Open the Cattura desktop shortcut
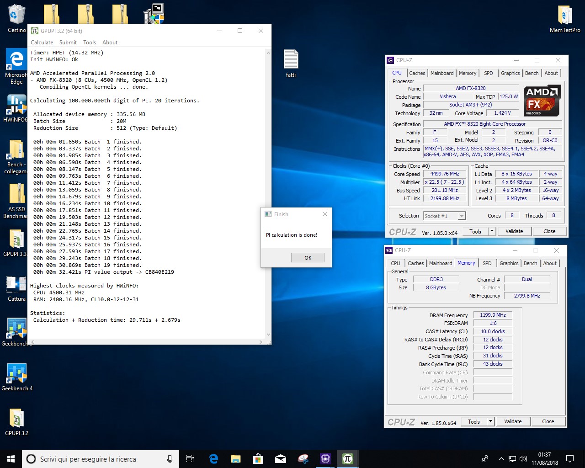585x468 pixels. coord(16,288)
